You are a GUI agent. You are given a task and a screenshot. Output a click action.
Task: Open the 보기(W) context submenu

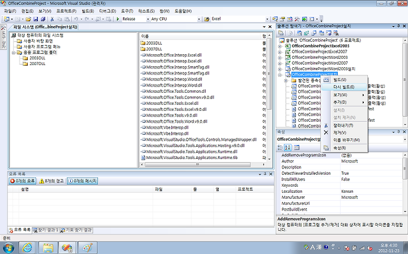(344, 95)
